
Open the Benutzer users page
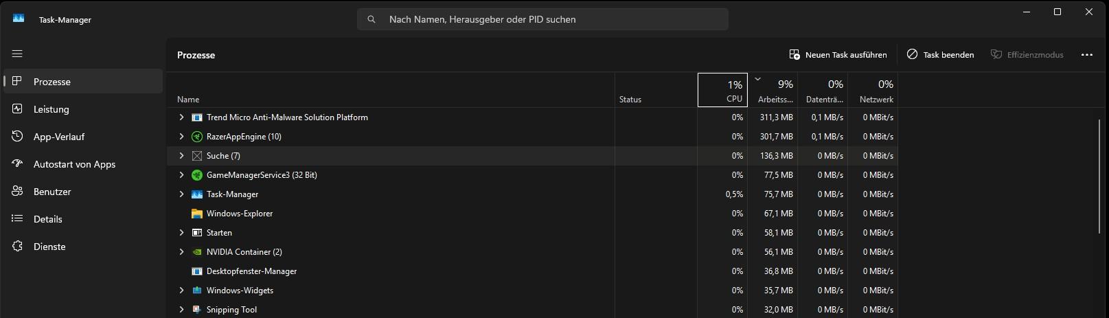pyautogui.click(x=52, y=192)
